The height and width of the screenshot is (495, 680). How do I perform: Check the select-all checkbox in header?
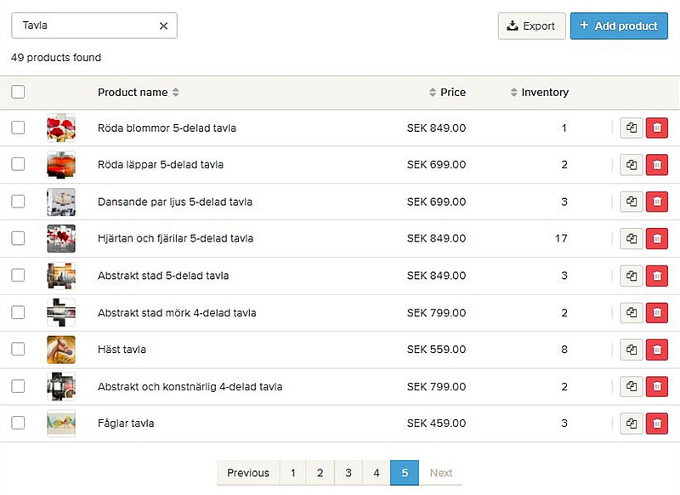18,92
